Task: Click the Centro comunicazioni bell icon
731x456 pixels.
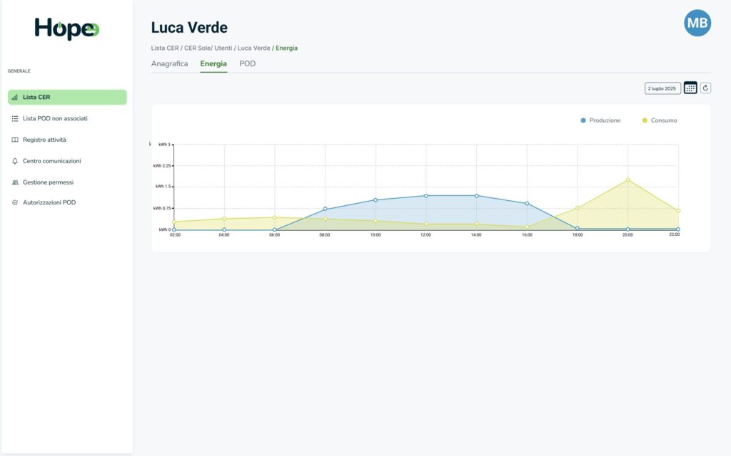Action: point(15,161)
